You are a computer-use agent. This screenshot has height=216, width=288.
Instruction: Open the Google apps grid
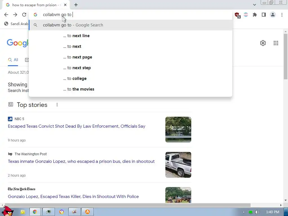click(276, 43)
